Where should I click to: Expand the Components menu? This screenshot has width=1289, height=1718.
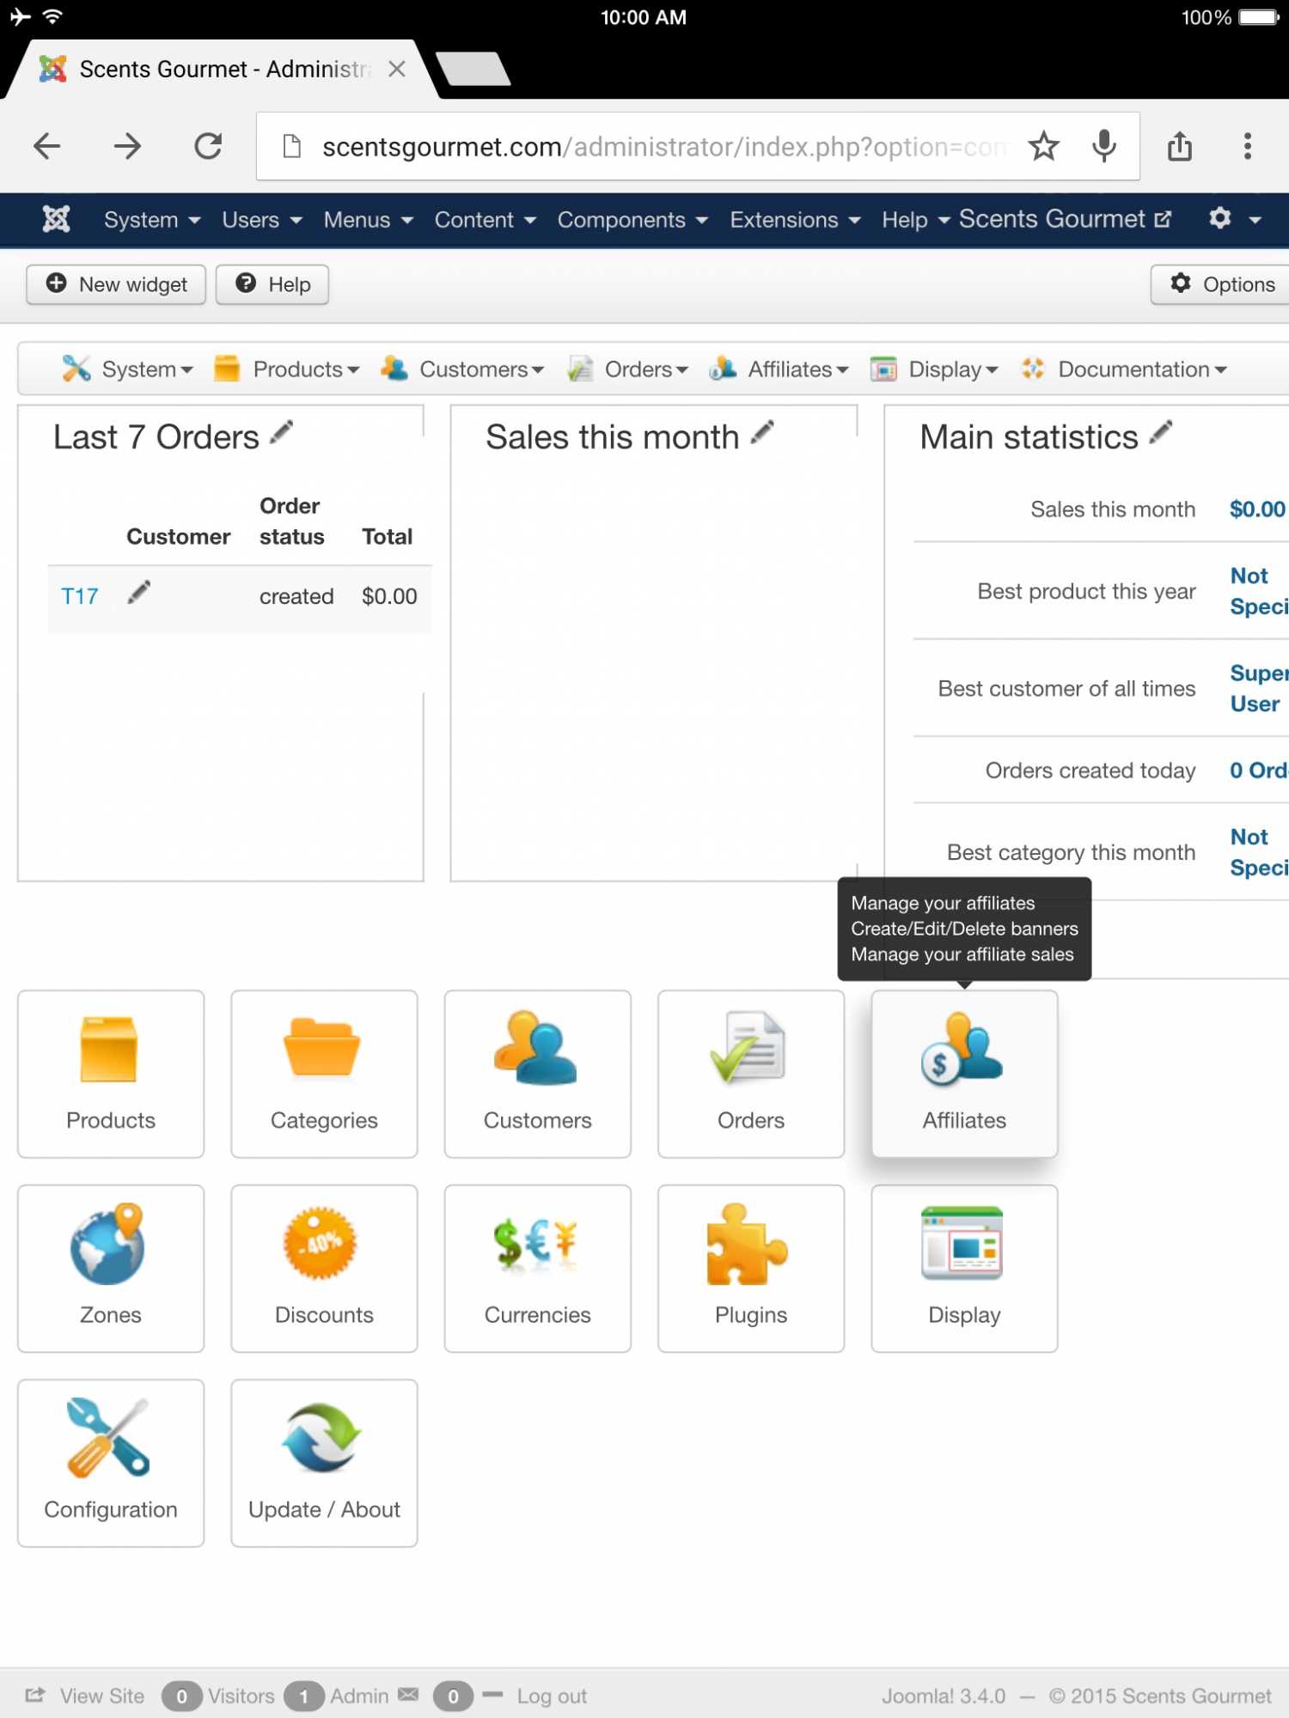point(633,220)
